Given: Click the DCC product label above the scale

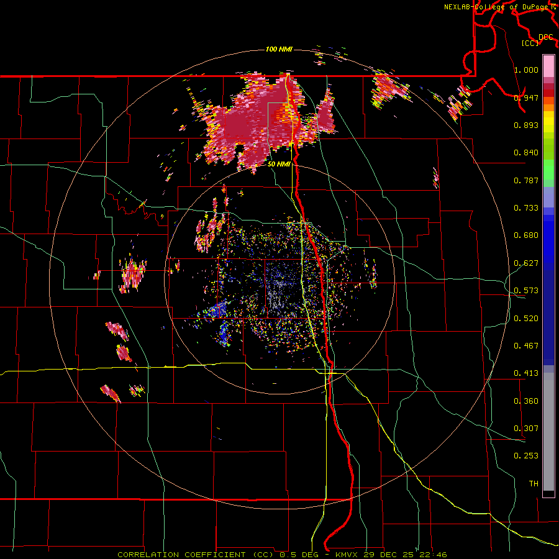Looking at the screenshot, I should click(x=546, y=37).
